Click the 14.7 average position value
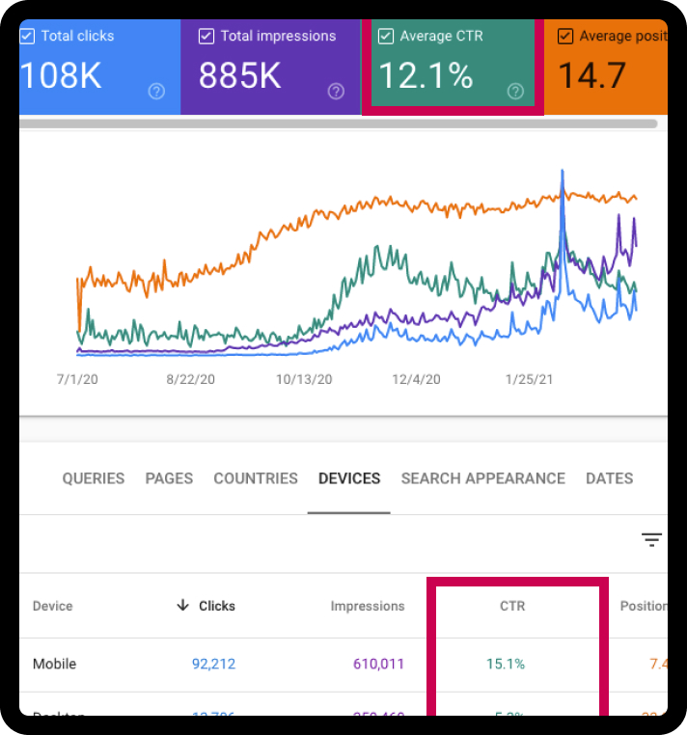Image resolution: width=687 pixels, height=735 pixels. click(591, 75)
